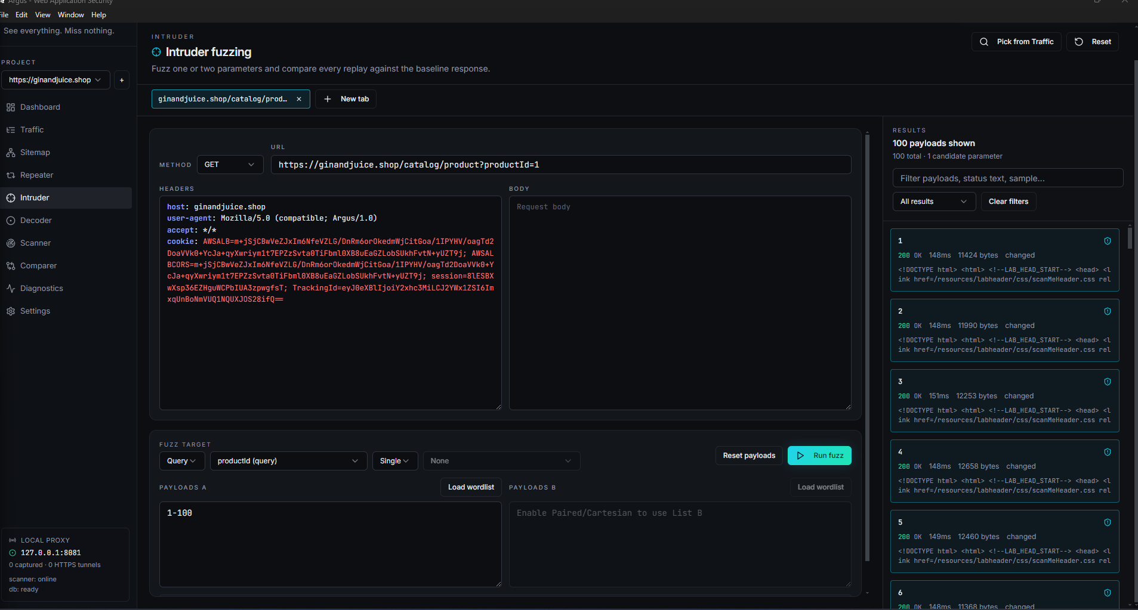Open the detail icon on result 4
The width and height of the screenshot is (1138, 610).
[x=1108, y=452]
